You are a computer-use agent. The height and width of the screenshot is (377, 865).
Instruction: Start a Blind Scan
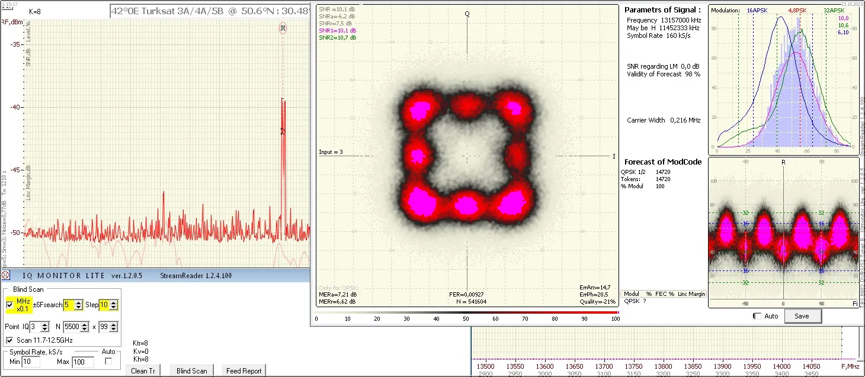(192, 371)
